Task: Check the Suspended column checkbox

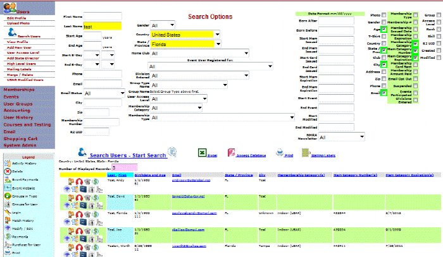Action: (415, 86)
